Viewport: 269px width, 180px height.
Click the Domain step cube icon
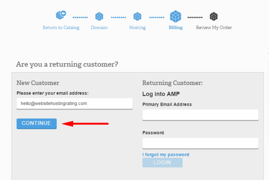(99, 16)
